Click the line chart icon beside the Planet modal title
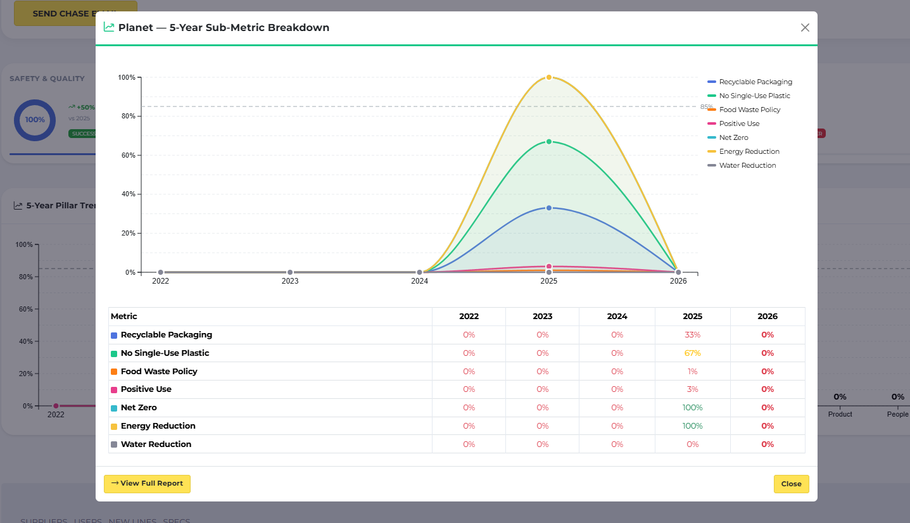Image resolution: width=910 pixels, height=523 pixels. click(x=108, y=27)
